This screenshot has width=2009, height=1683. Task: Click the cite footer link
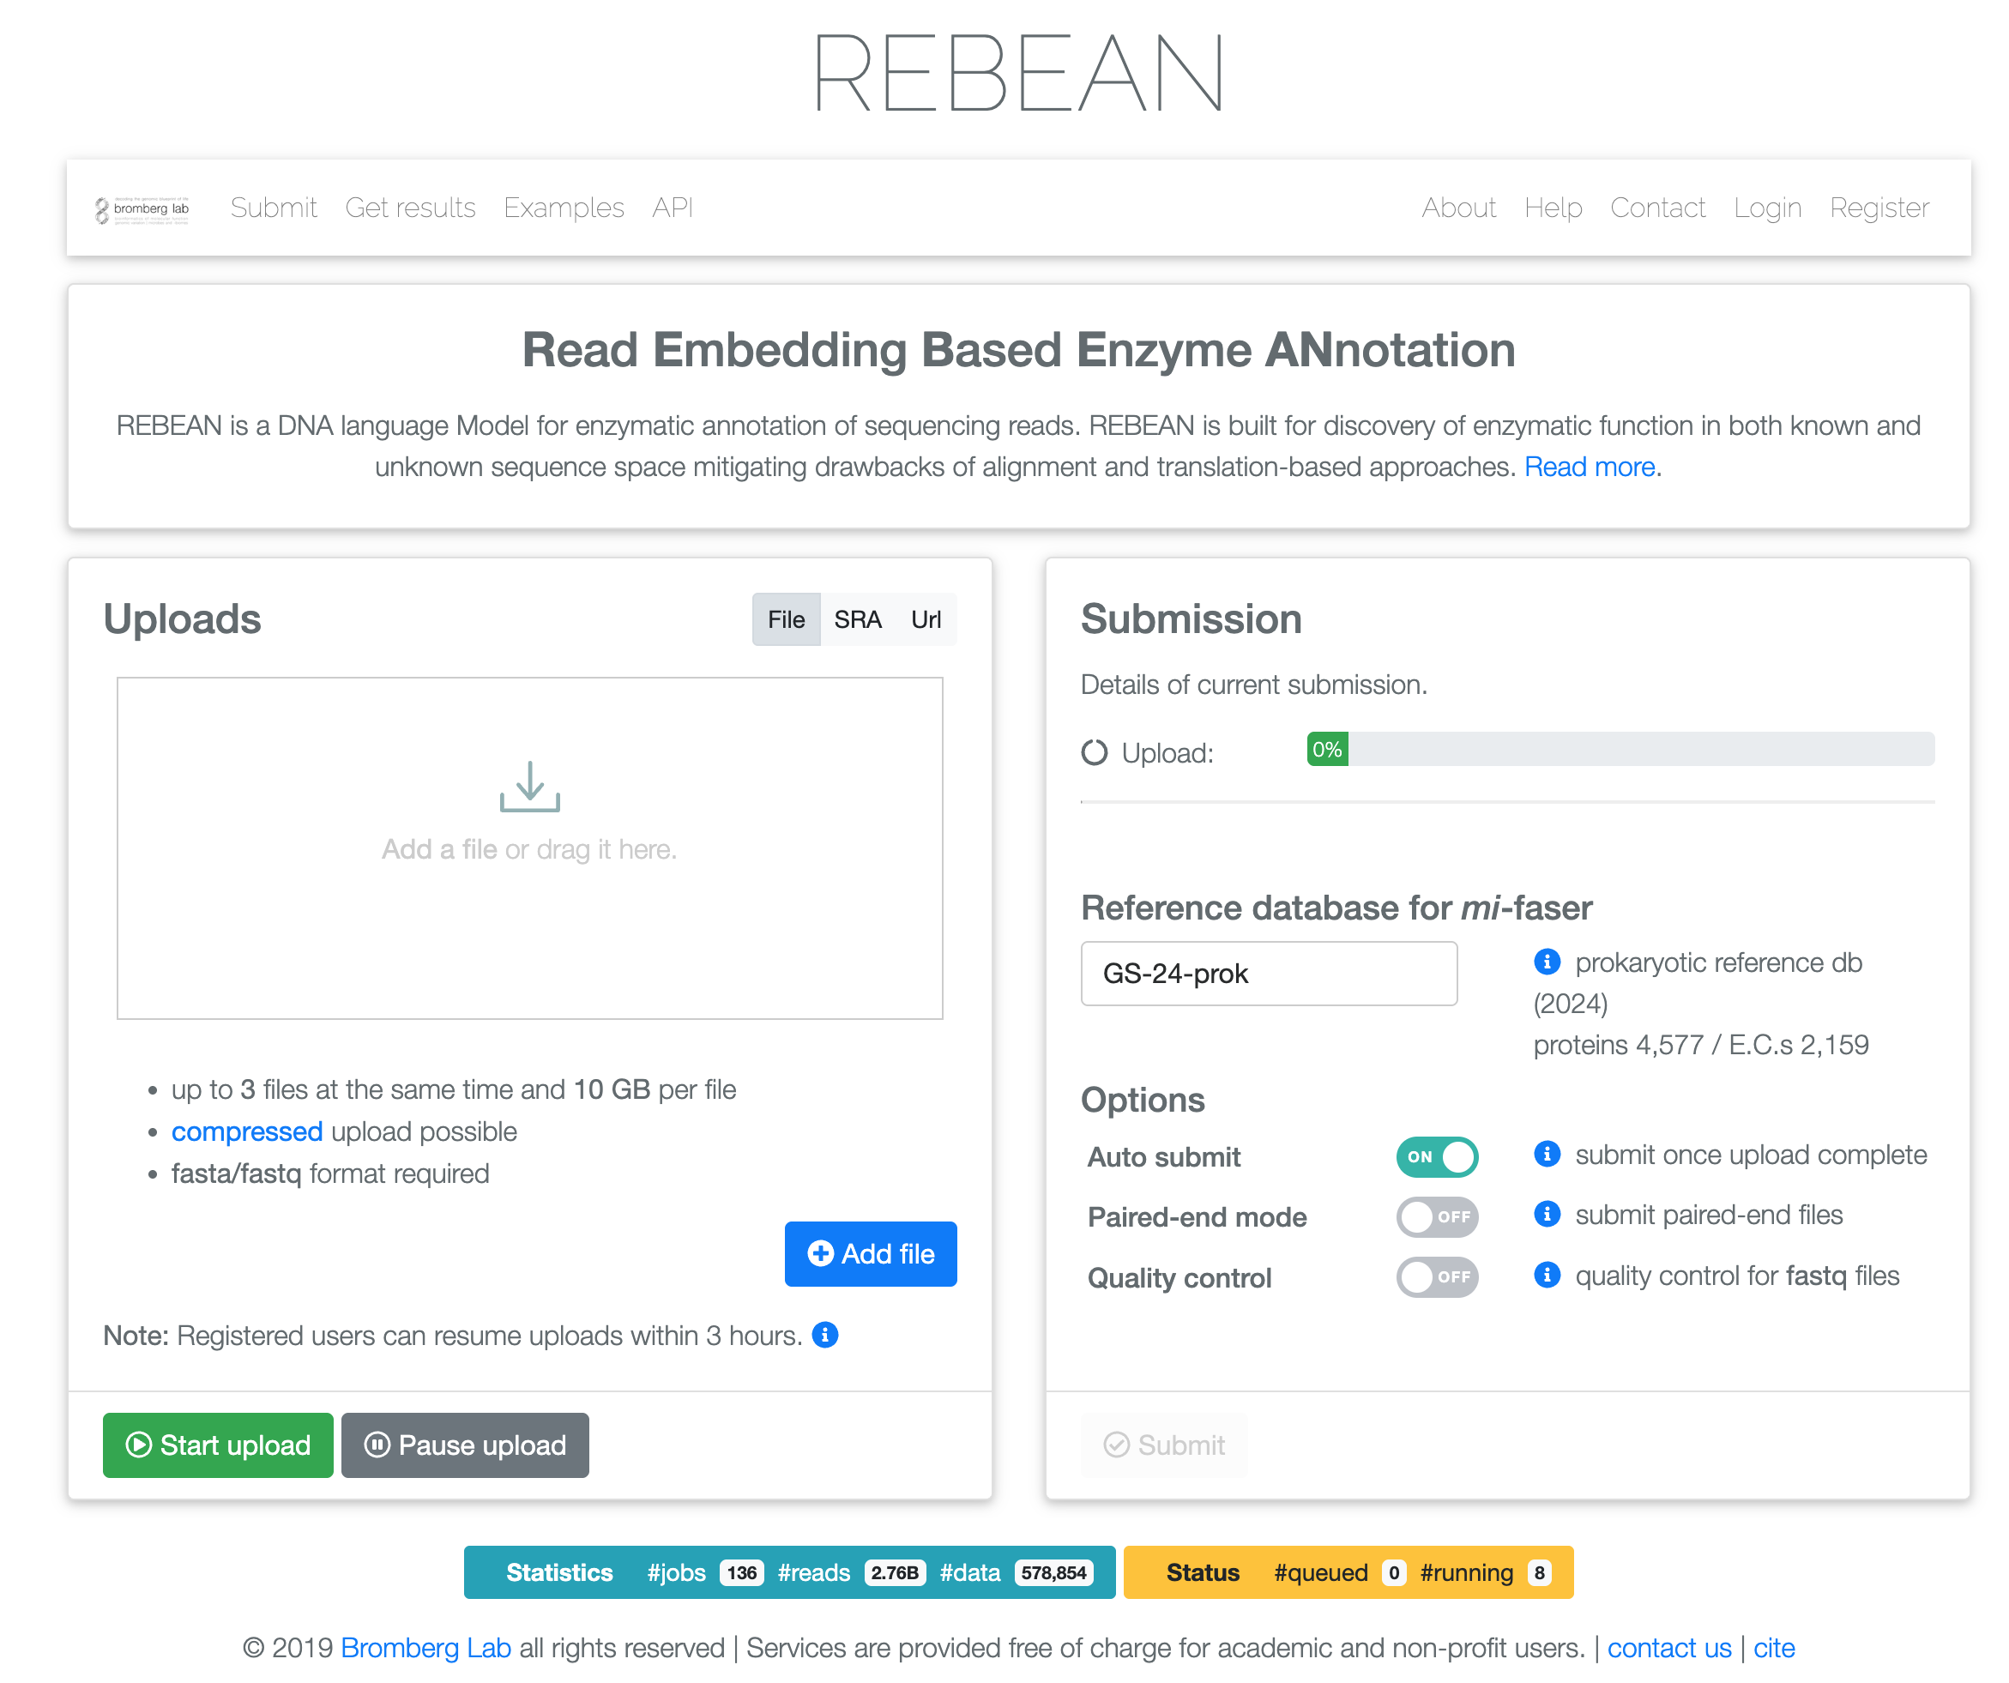[1774, 1648]
